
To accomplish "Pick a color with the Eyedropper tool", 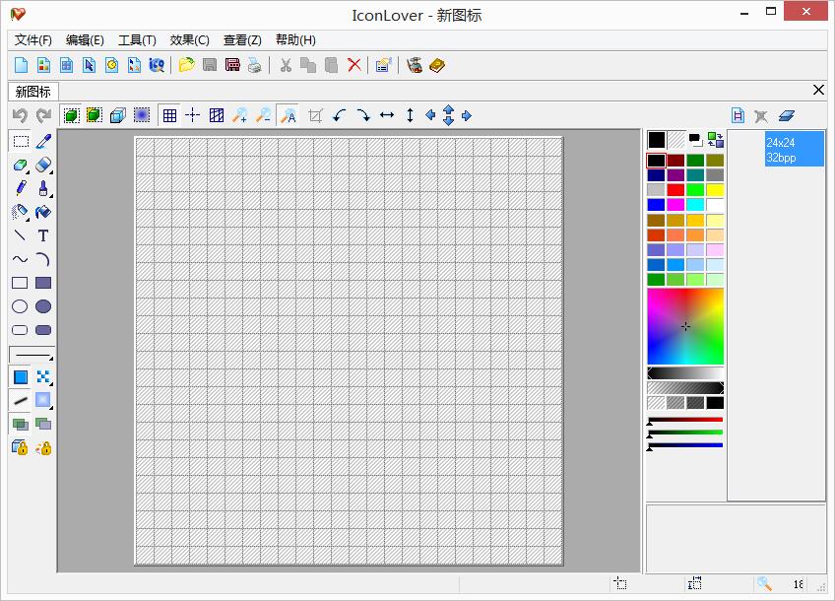I will (44, 140).
